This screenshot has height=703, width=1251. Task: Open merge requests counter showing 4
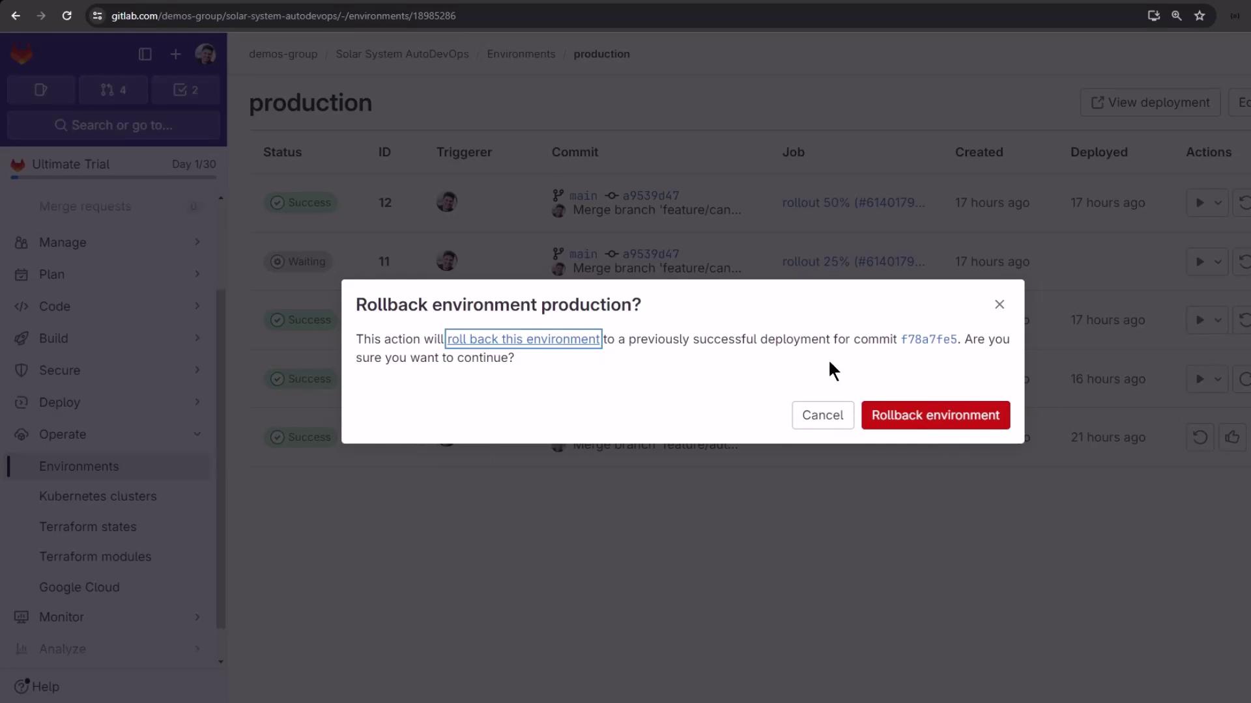click(113, 90)
